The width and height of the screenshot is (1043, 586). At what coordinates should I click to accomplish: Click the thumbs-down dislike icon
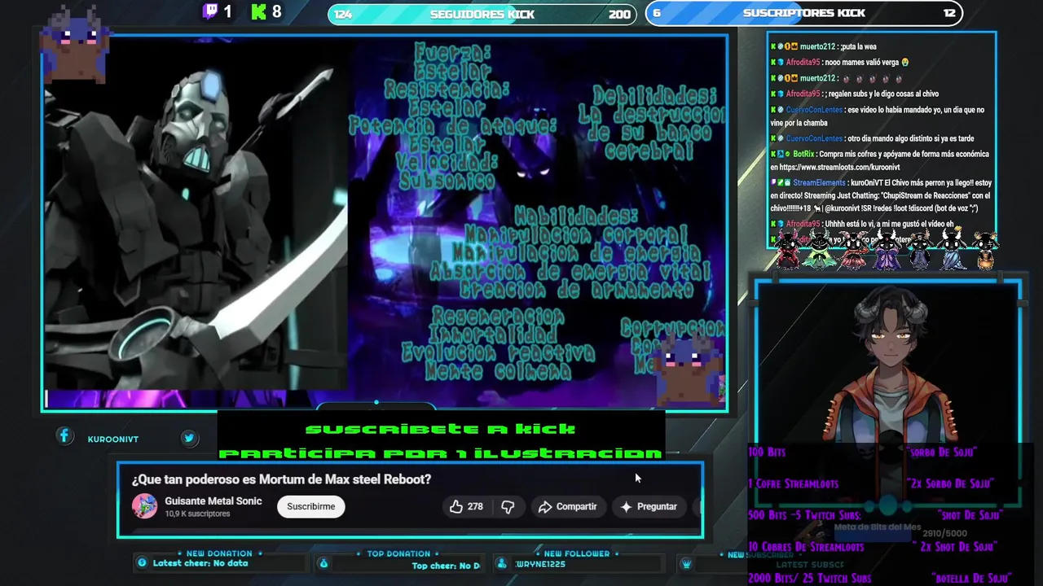tap(508, 506)
